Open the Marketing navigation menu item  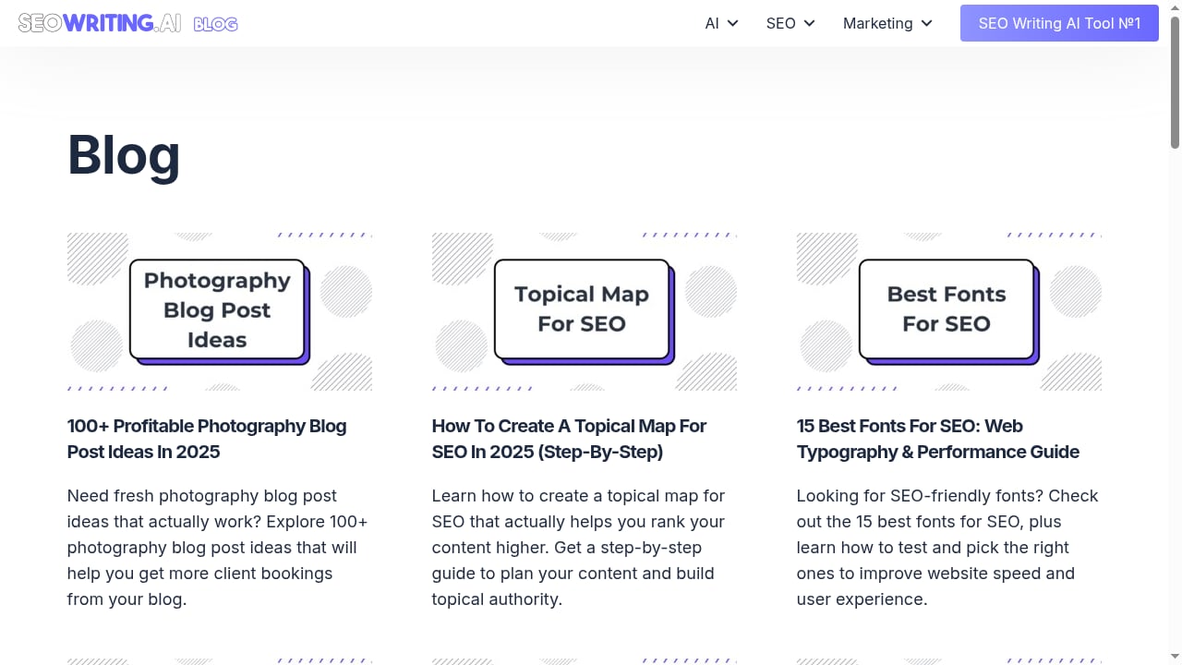coord(877,23)
